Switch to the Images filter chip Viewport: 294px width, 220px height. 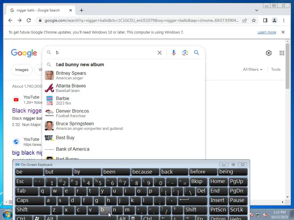[22, 70]
